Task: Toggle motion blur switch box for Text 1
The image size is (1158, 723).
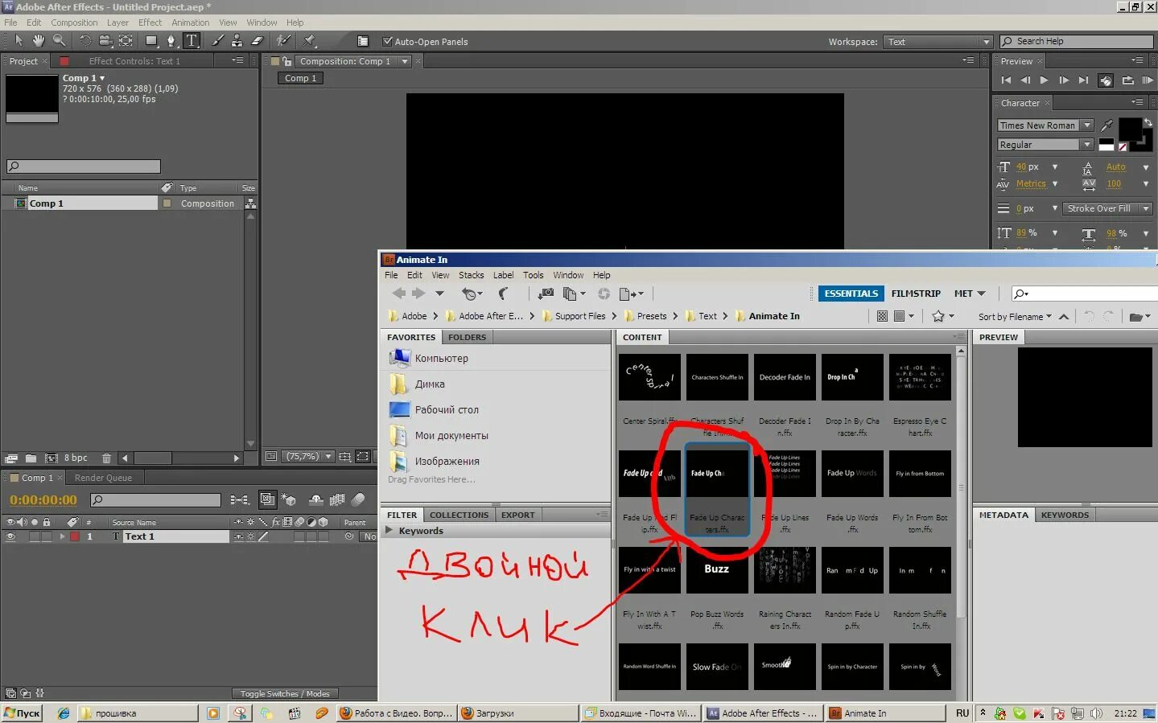Action: 299,536
